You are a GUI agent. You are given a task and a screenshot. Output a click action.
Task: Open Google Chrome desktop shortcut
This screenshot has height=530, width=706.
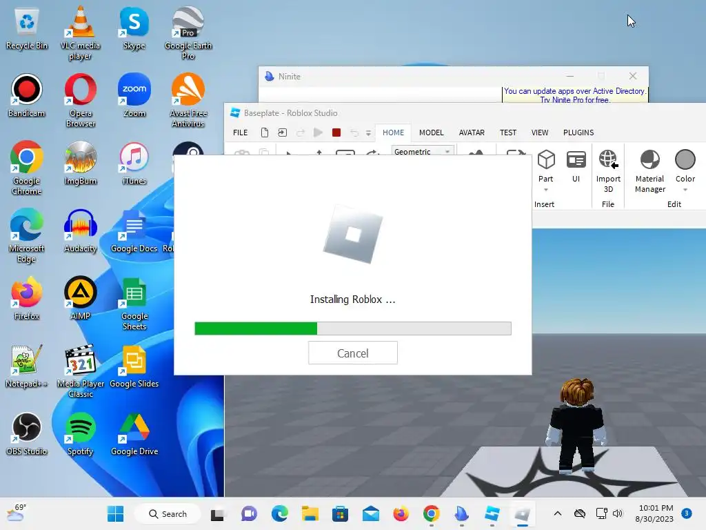[27, 168]
